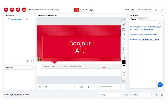Click the chat message input field
Image resolution: width=168 pixels, height=105 pixels.
[143, 85]
